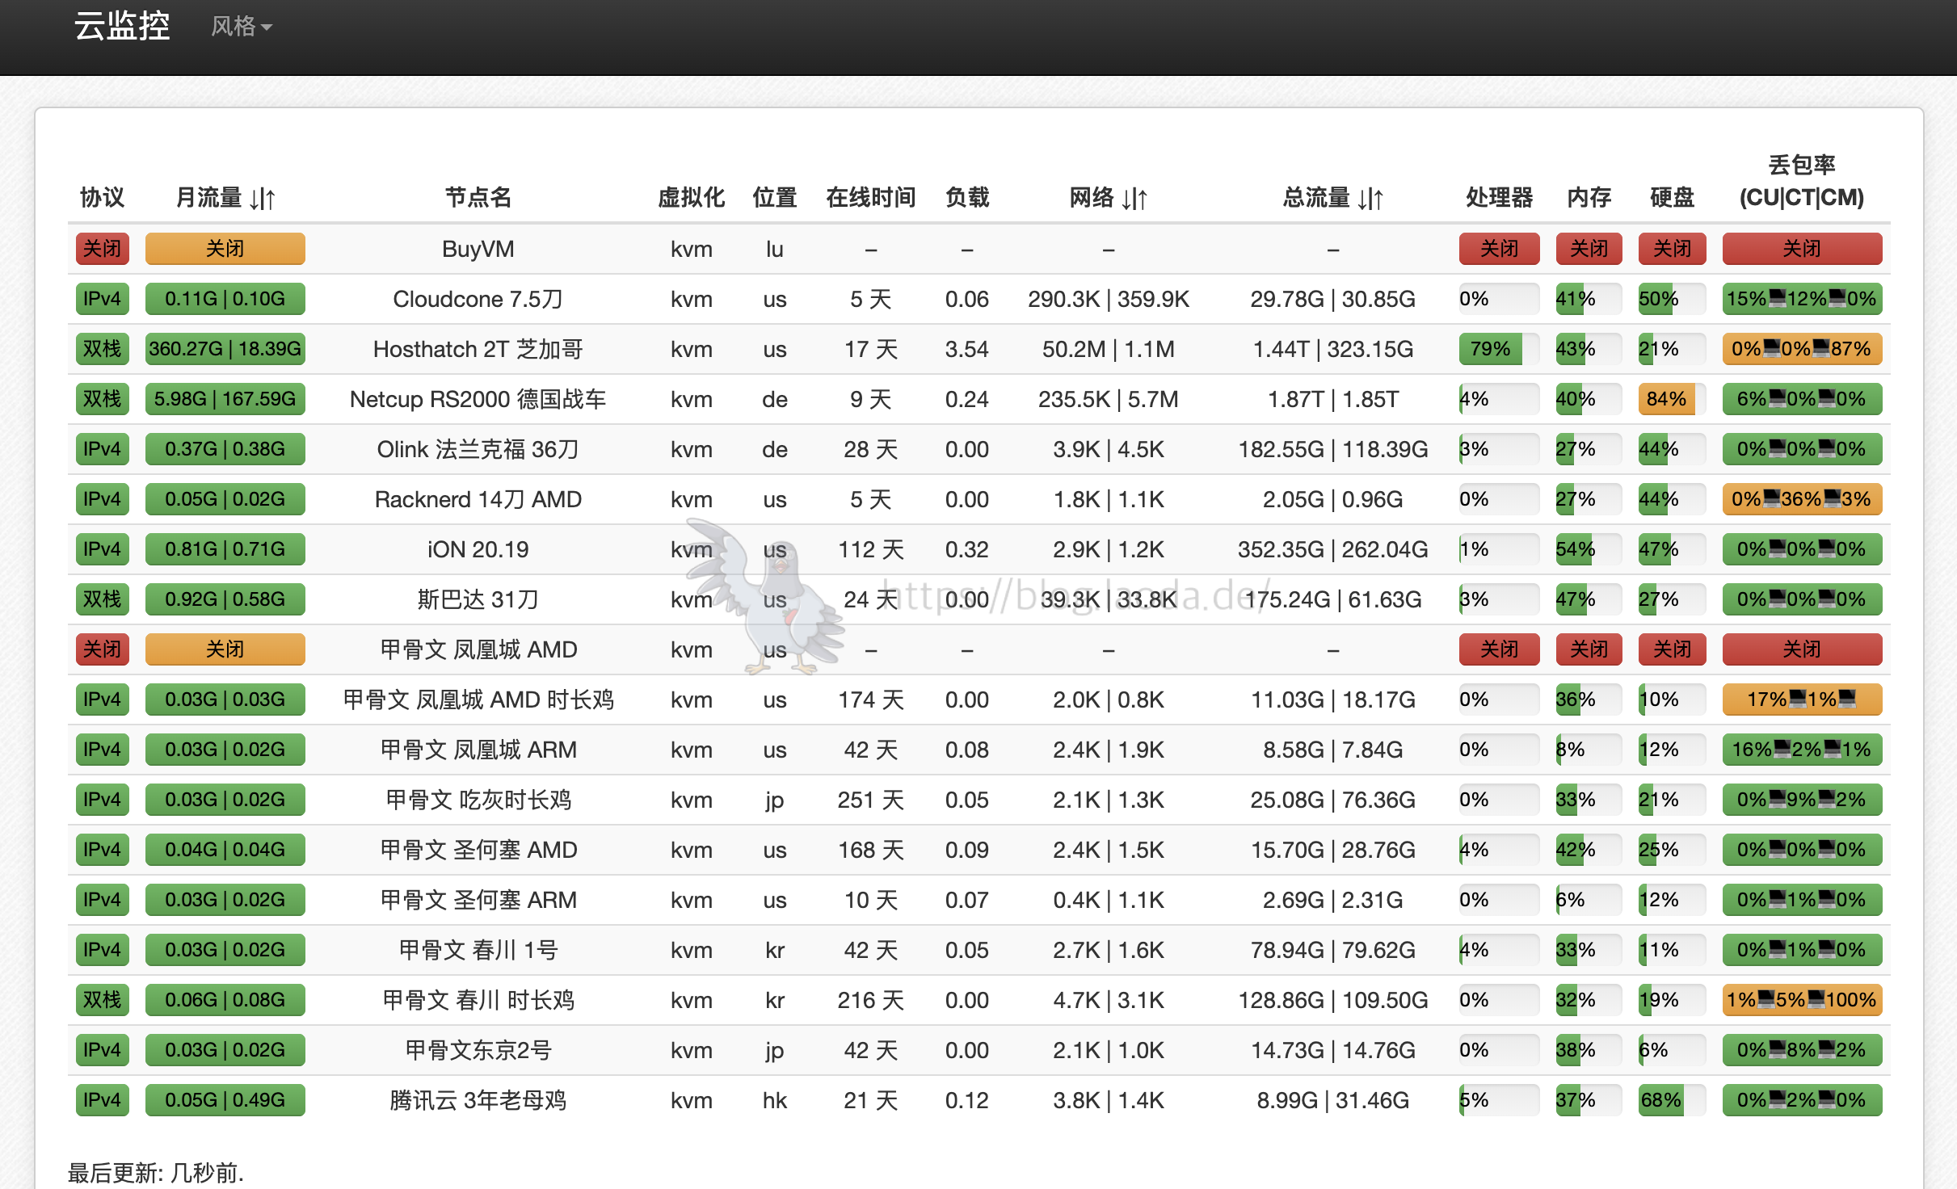Screen dimensions: 1957x1189
Task: Click the 128.86G | 109.50G total traffic cell
Action: pos(1332,1000)
